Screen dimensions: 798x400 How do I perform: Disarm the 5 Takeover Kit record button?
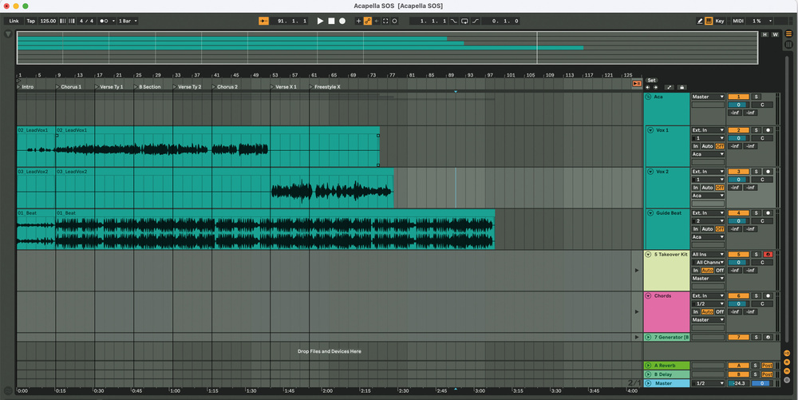coord(768,255)
